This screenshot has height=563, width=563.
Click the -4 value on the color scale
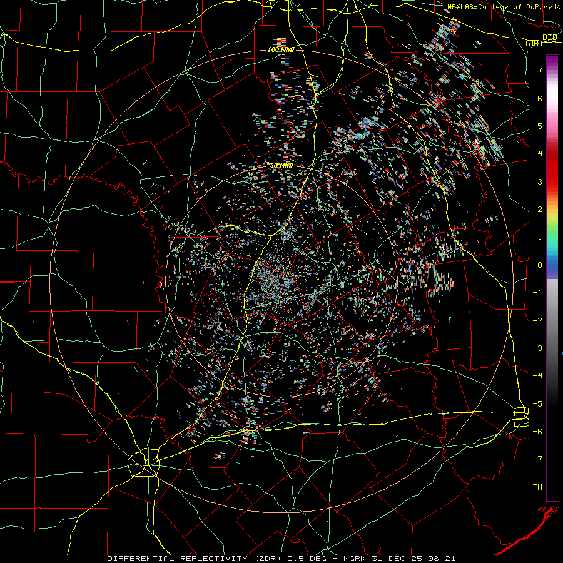pyautogui.click(x=537, y=376)
